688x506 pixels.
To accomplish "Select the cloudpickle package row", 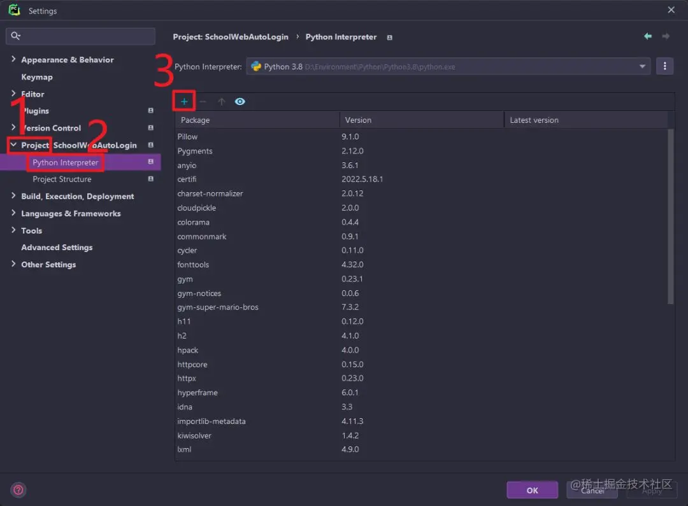I will coord(421,208).
